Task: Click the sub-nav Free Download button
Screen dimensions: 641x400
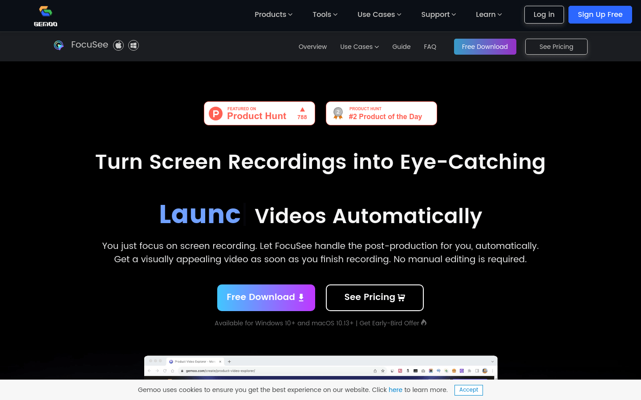Action: pyautogui.click(x=485, y=47)
